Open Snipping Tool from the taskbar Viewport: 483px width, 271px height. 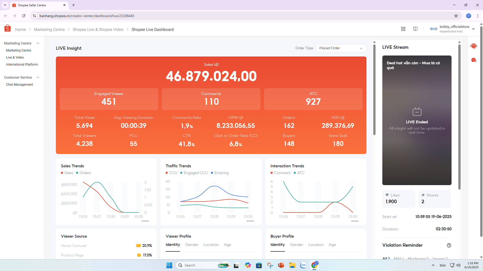[270, 265]
